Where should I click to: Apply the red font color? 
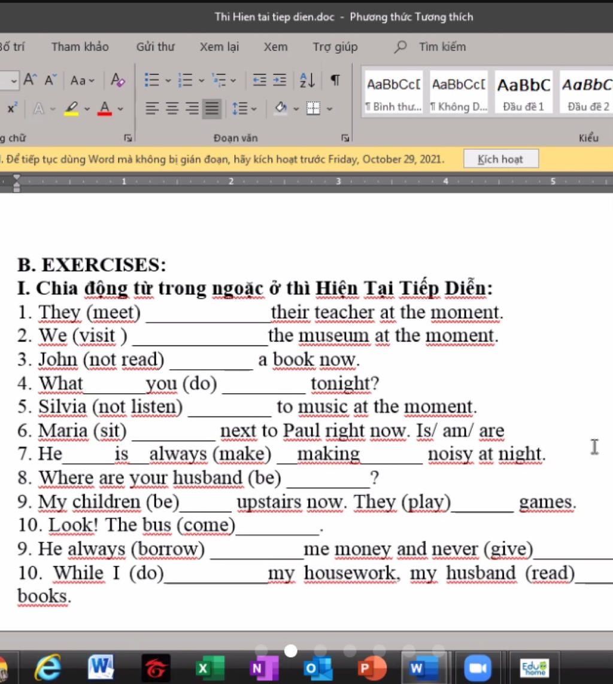pos(105,108)
